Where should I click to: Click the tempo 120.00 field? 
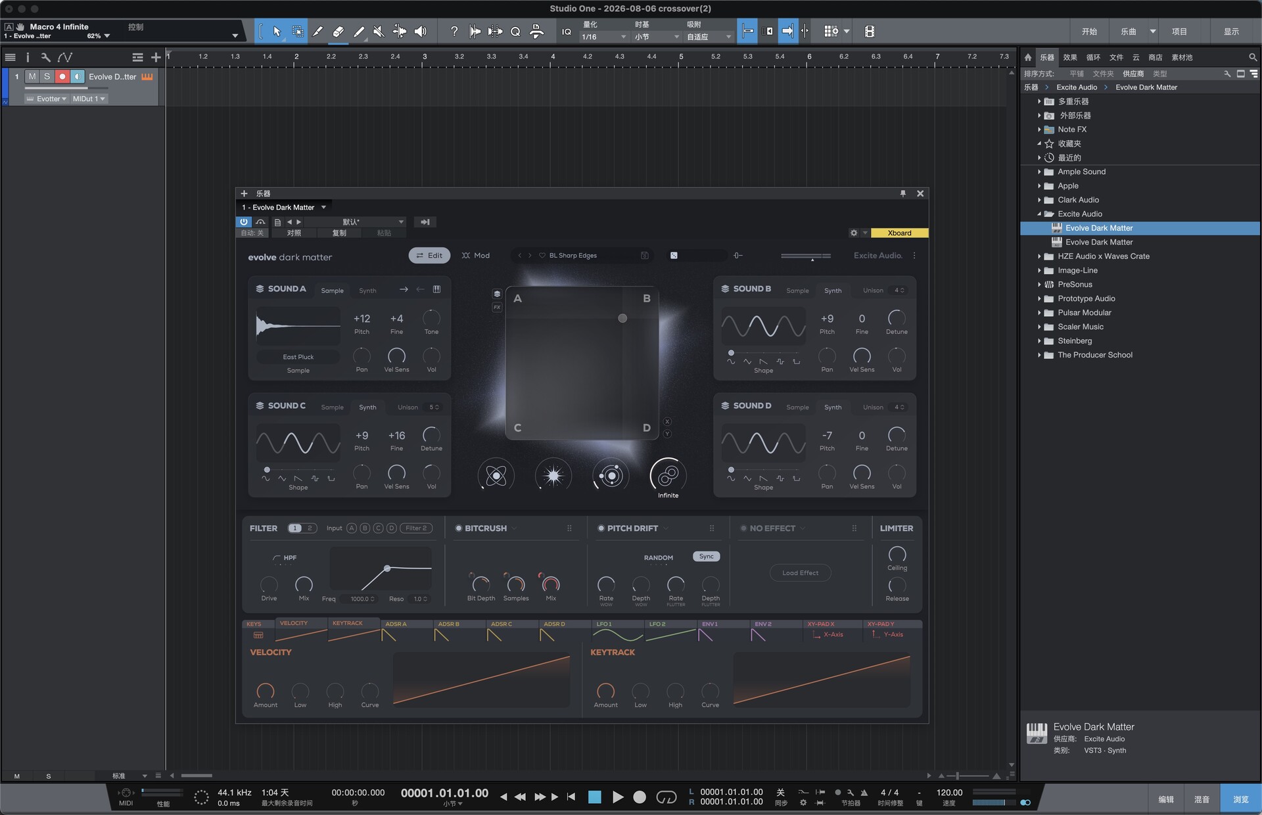pyautogui.click(x=949, y=793)
